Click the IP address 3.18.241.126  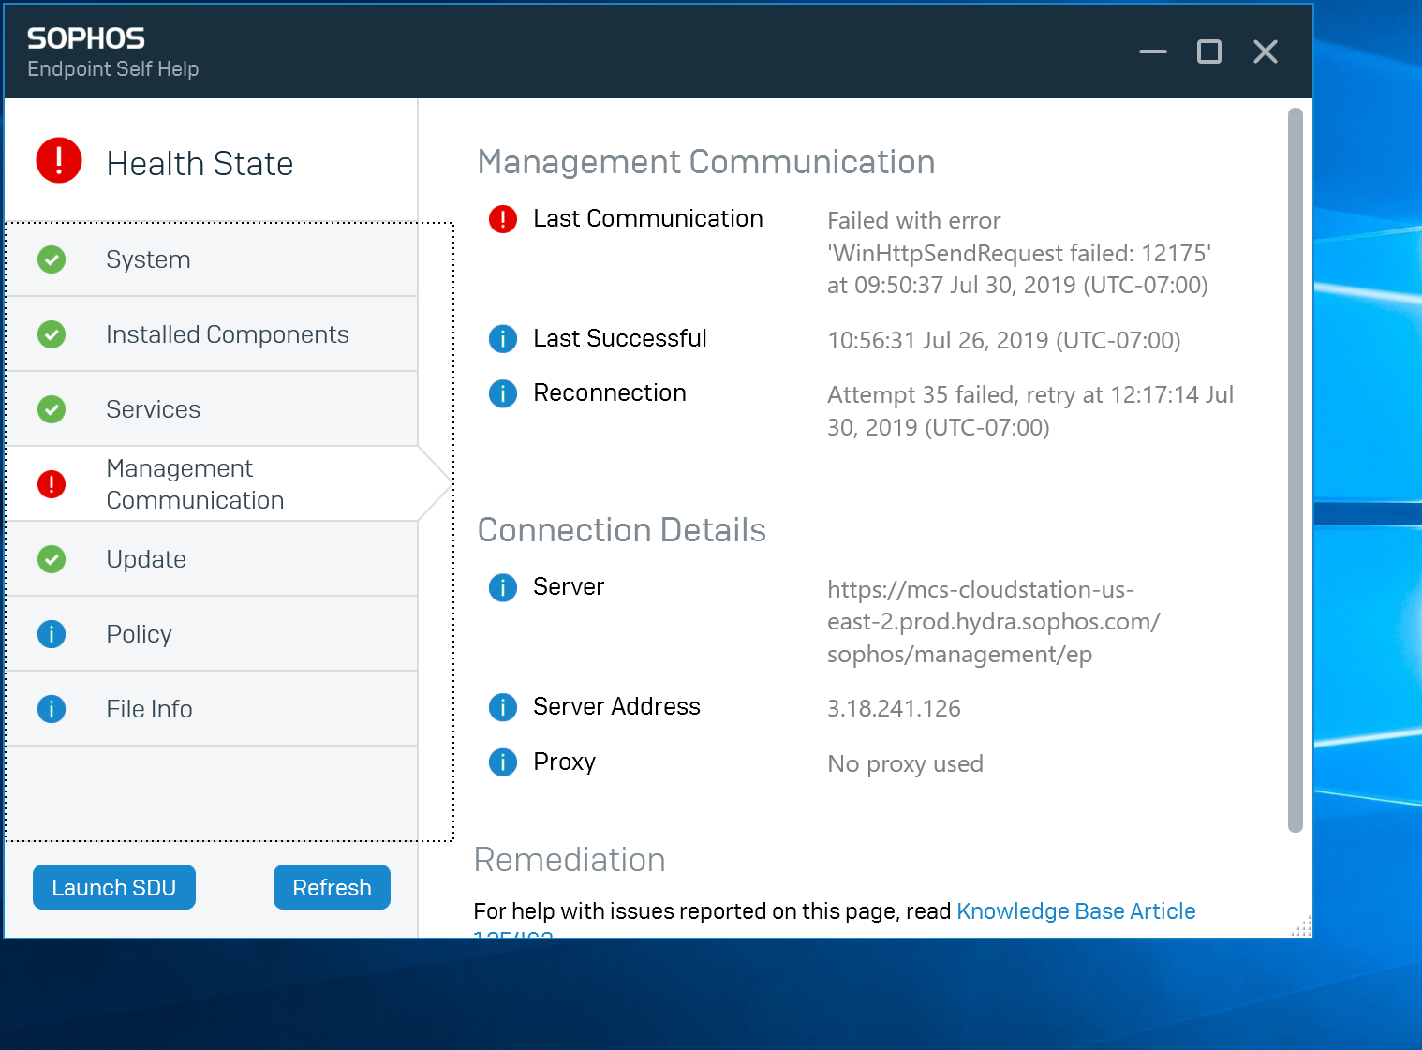(894, 708)
